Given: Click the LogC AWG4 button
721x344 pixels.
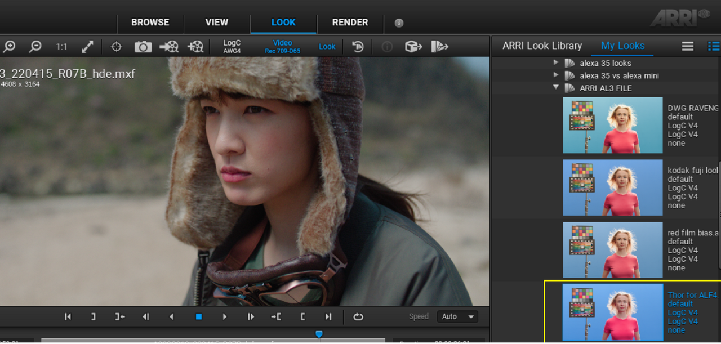Looking at the screenshot, I should pos(232,47).
